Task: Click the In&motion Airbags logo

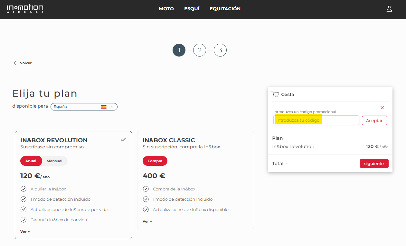Action: coord(25,9)
